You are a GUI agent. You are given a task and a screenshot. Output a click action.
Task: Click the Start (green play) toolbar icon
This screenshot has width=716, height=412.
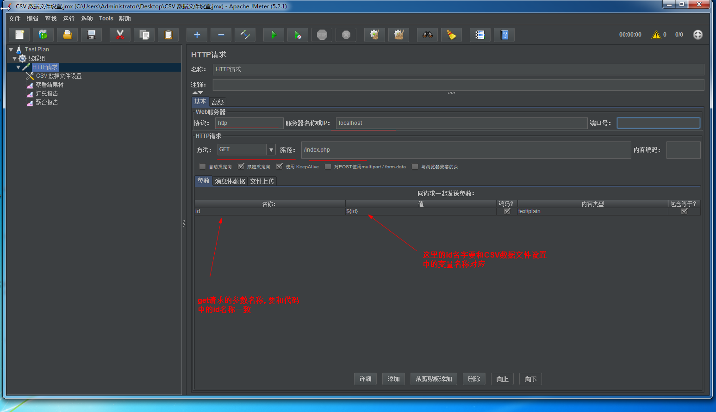(x=274, y=35)
